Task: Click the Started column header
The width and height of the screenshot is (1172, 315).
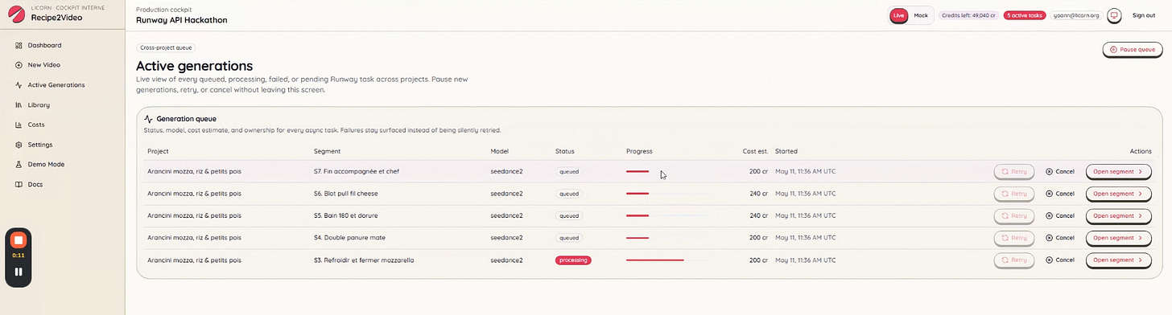Action: pyautogui.click(x=786, y=151)
